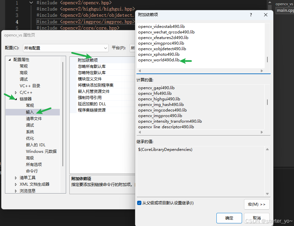This screenshot has width=294, height=226.
Task: Select the VC++ 目录 tree item
Action: coord(30,86)
